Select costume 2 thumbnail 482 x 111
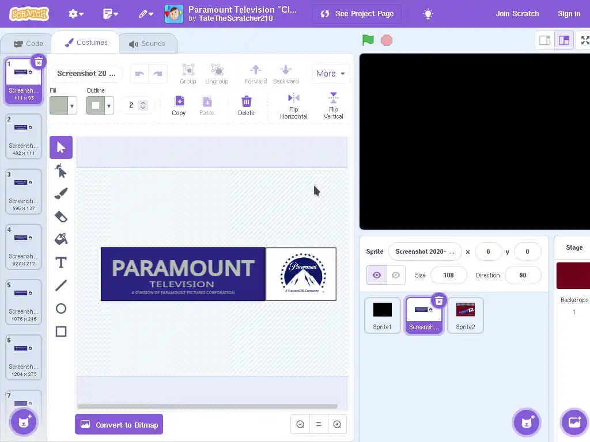Screen dimensions: 590x442 [24, 136]
